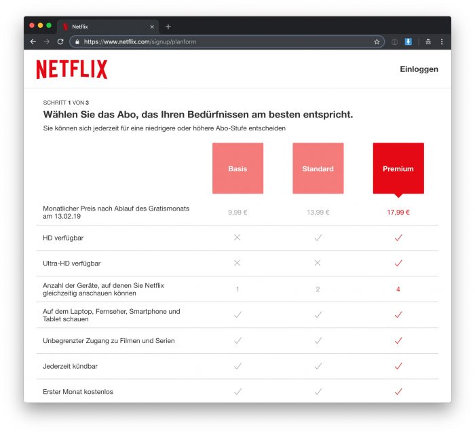Image resolution: width=475 pixels, height=434 pixels.
Task: Click the browser back arrow
Action: pyautogui.click(x=33, y=41)
